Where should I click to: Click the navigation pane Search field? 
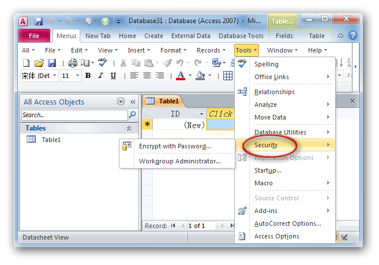pos(74,115)
